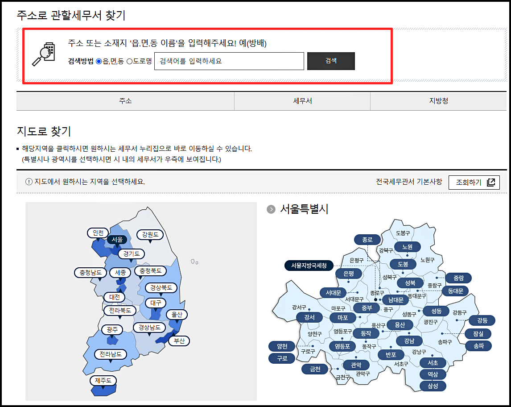Image resolution: width=511 pixels, height=407 pixels.
Task: Select the 읍,면,동 search method radio
Action: pos(99,61)
